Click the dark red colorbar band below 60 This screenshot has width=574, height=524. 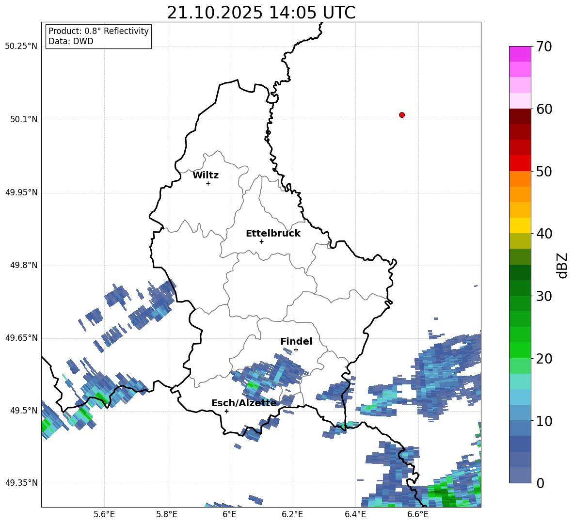[520, 117]
